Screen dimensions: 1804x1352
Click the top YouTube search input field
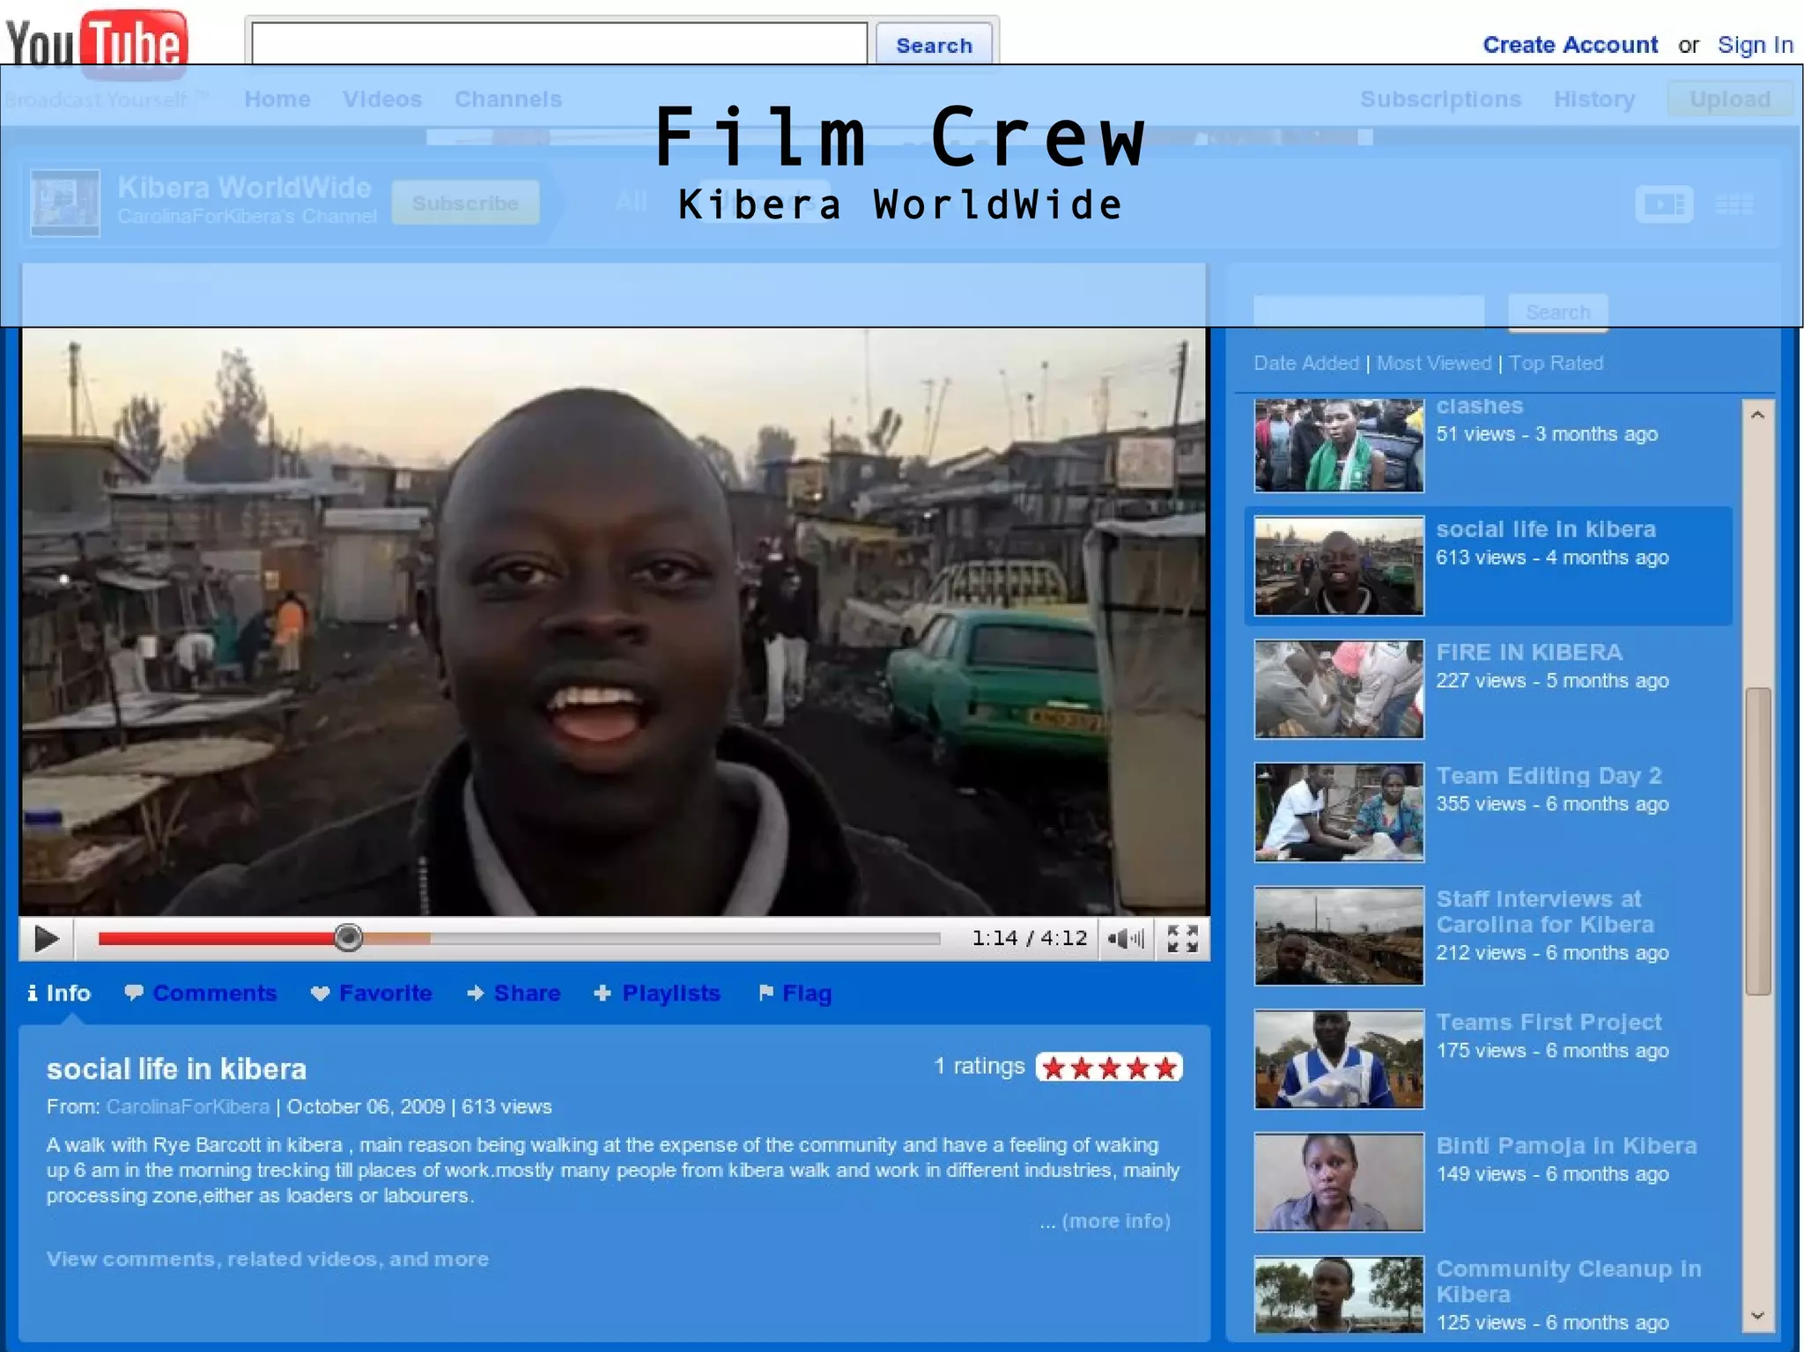click(x=559, y=43)
